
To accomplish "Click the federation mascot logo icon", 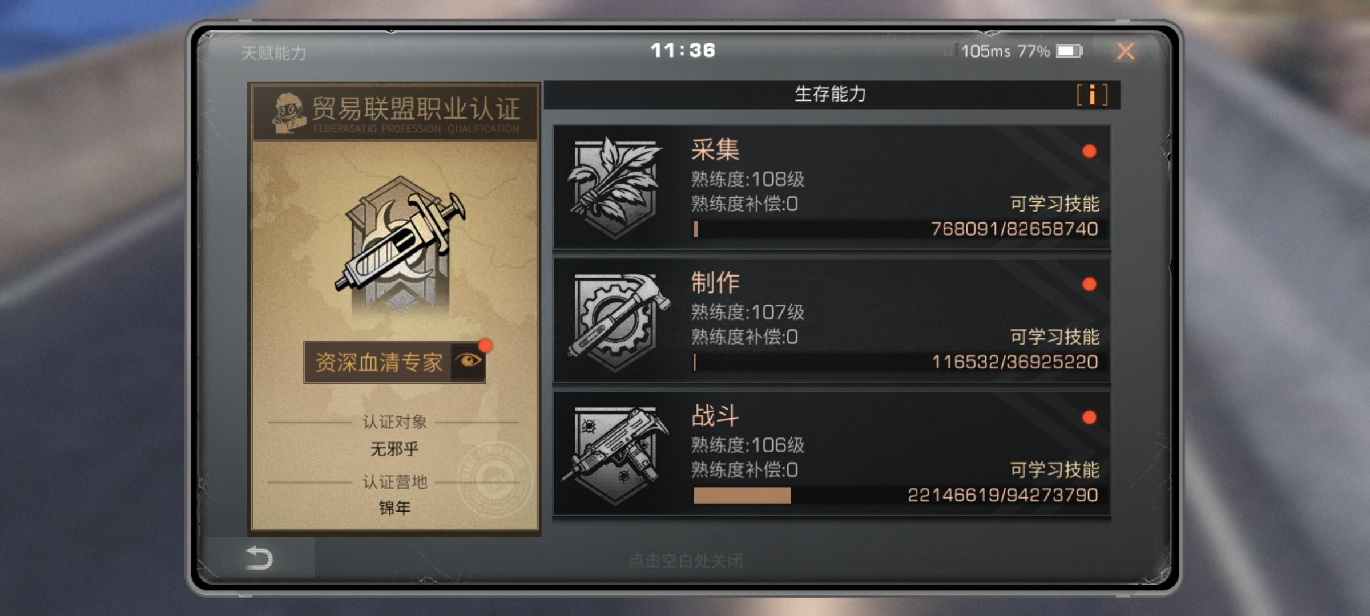I will click(289, 113).
